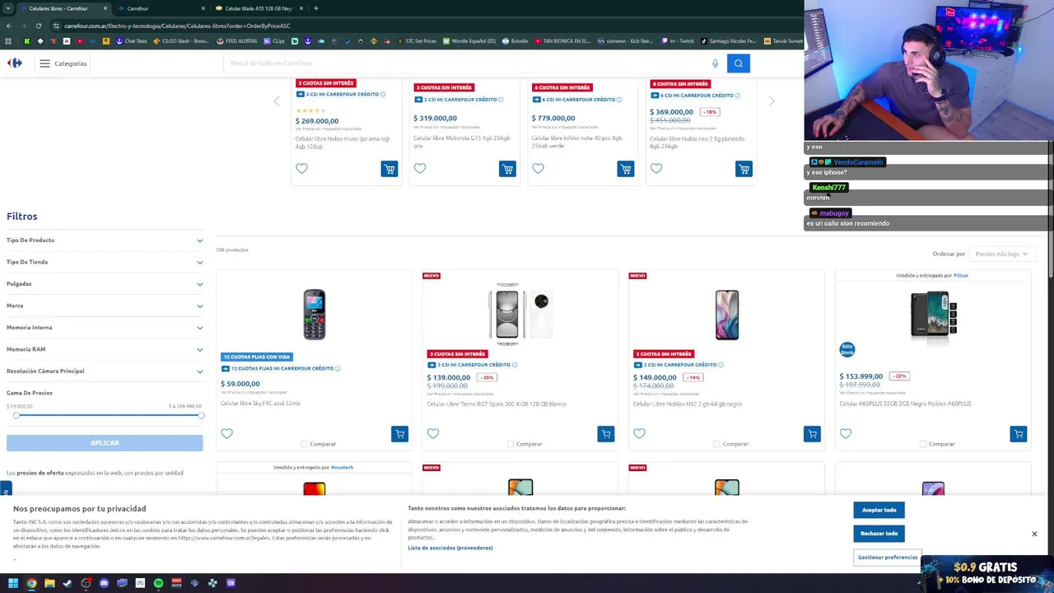Expand the Memoria RAM filter
The image size is (1054, 593).
pyautogui.click(x=105, y=349)
